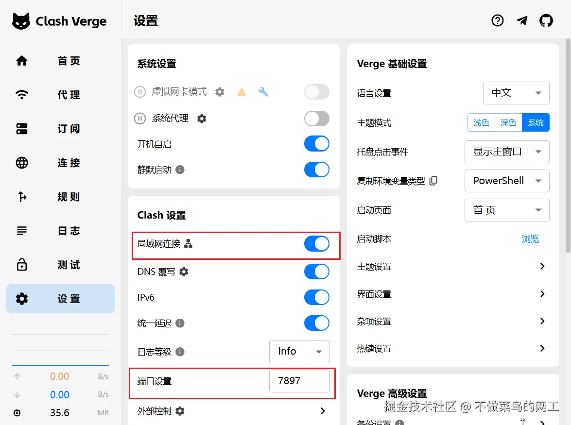
Task: Open 规则 in the sidebar
Action: coord(61,197)
